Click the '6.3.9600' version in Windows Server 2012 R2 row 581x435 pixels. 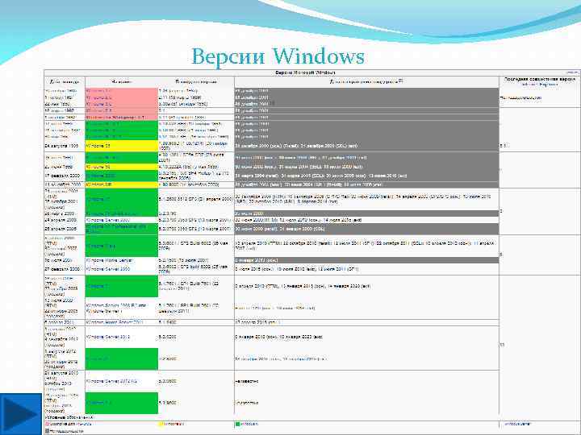pos(168,381)
